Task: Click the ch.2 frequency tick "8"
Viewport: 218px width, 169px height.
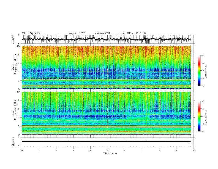Action: [19, 101]
